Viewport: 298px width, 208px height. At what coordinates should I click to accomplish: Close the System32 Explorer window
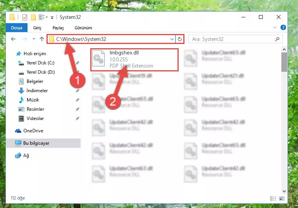click(278, 17)
